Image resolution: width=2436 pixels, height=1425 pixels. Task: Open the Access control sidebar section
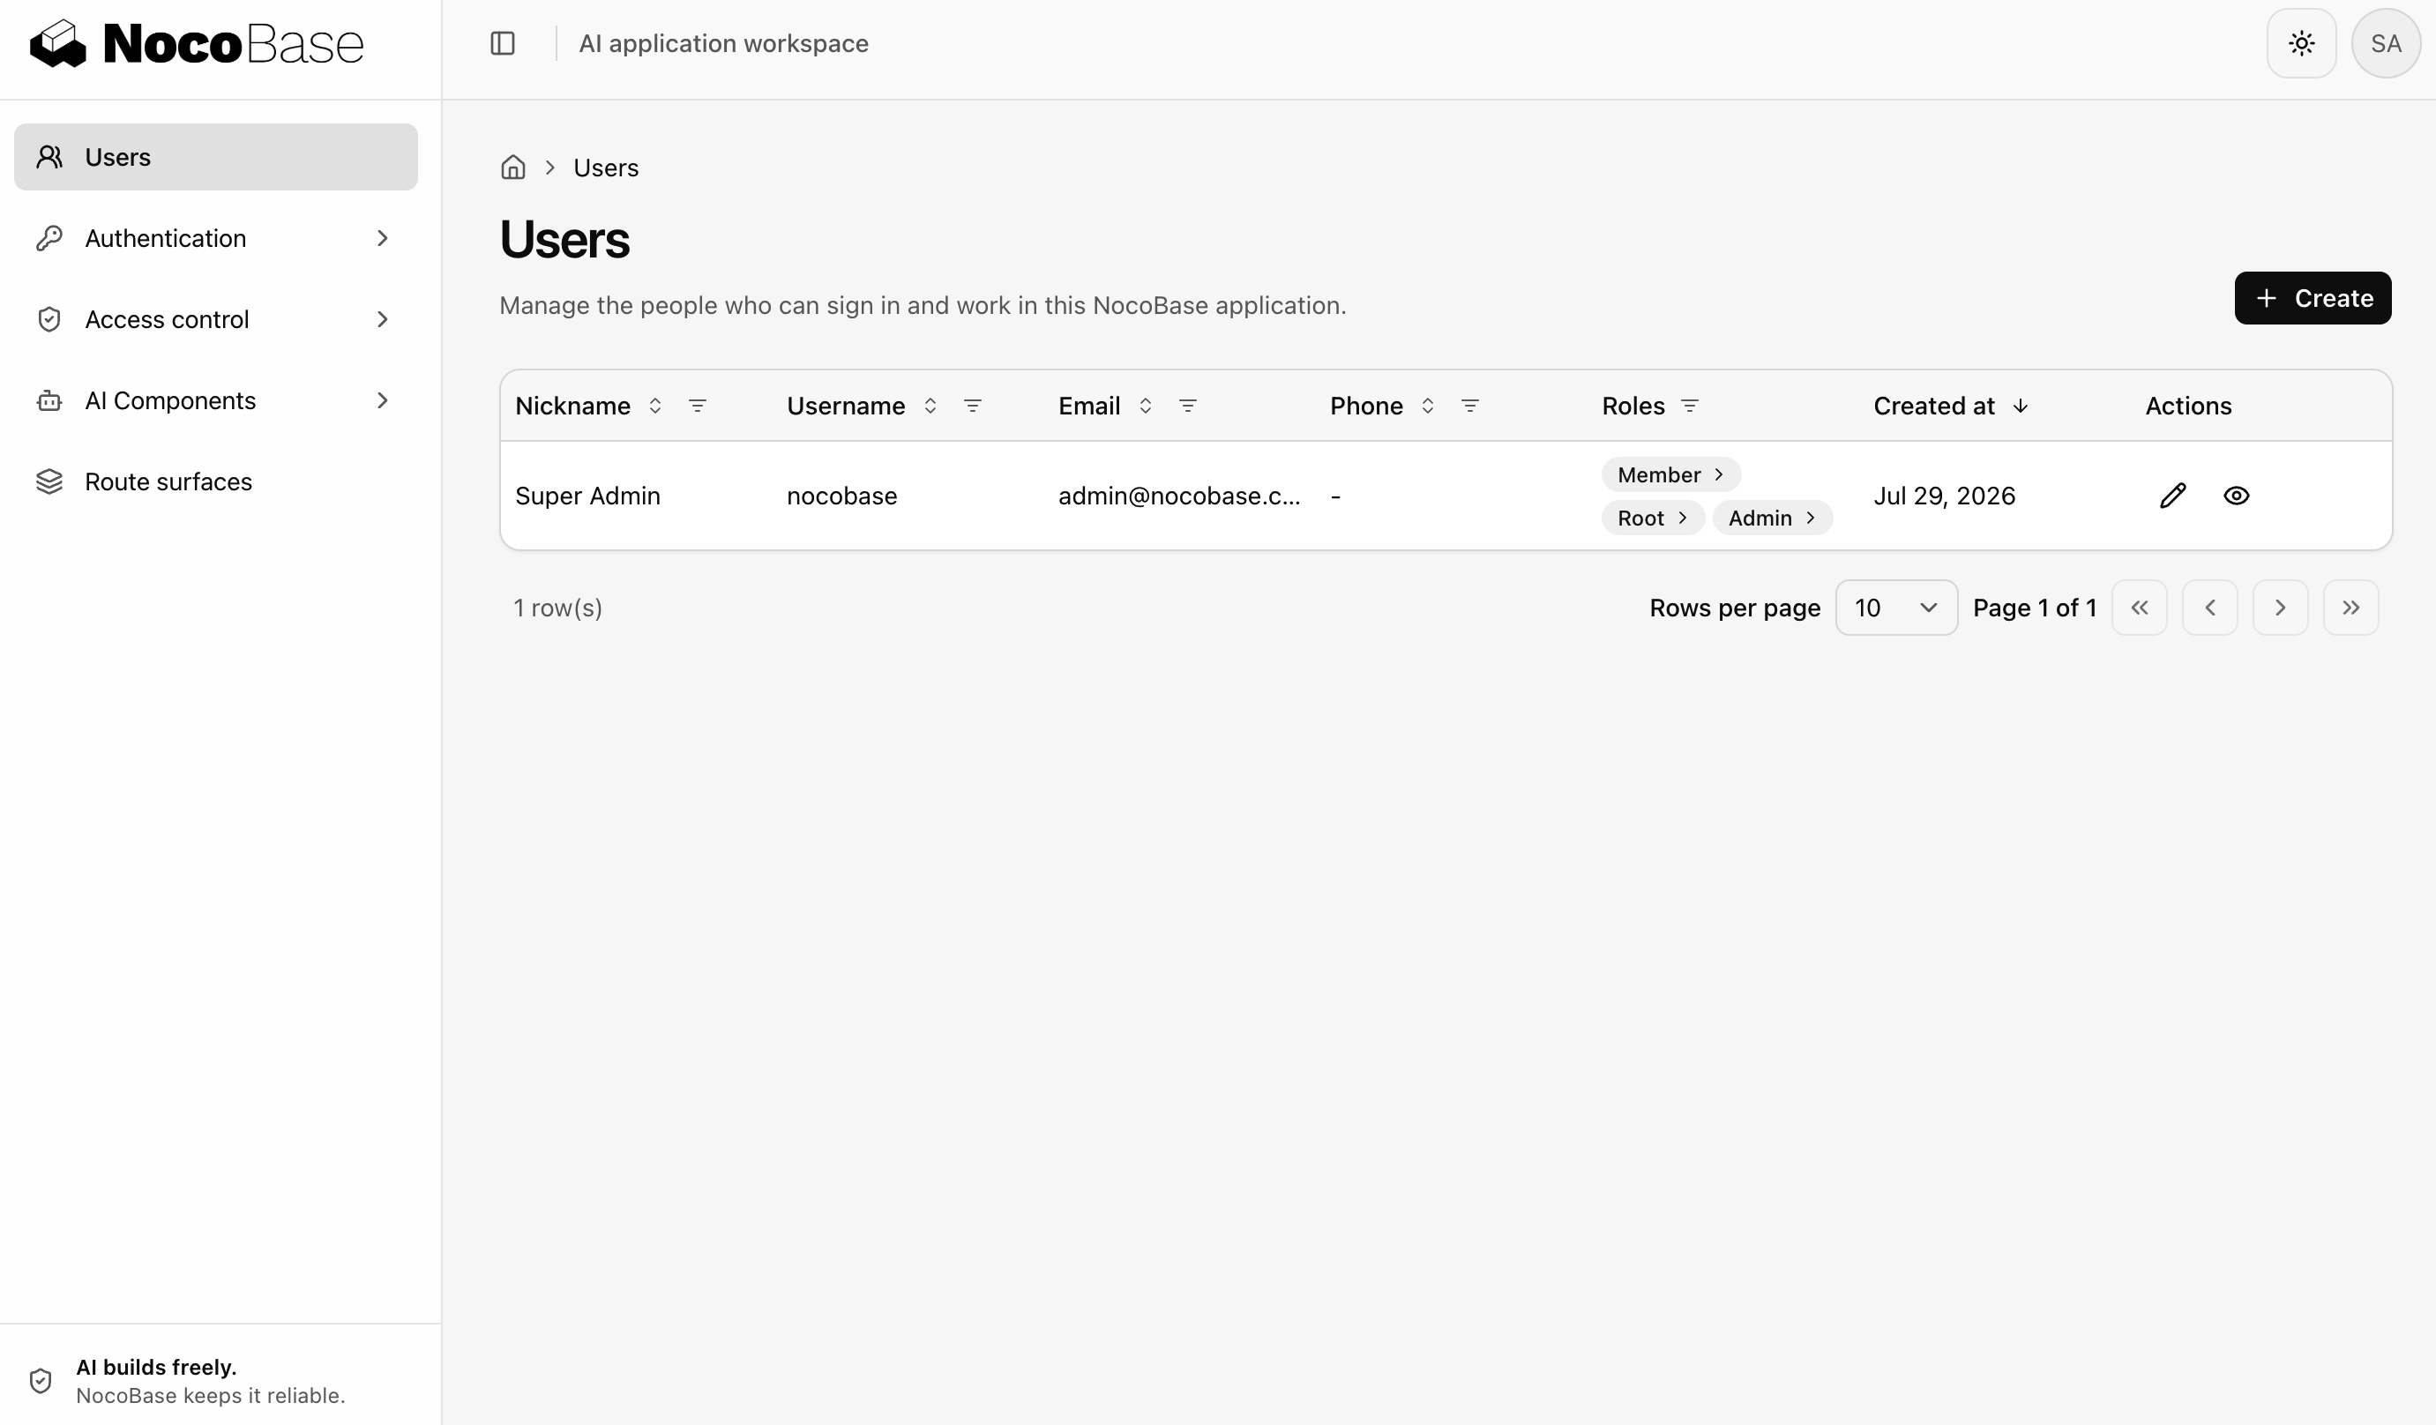coord(215,319)
